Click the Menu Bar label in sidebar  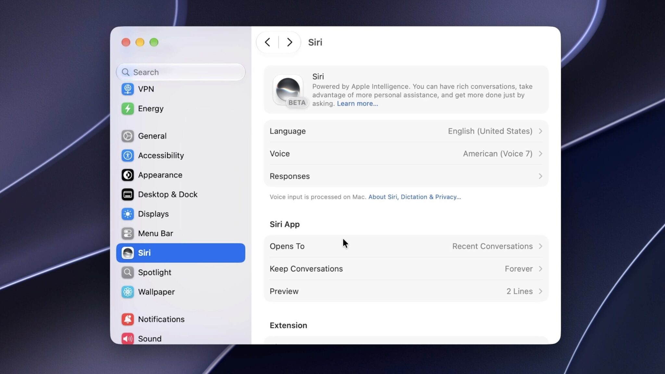156,233
